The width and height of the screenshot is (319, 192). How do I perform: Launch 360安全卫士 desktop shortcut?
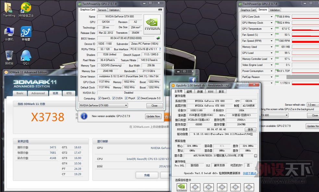pos(26,10)
